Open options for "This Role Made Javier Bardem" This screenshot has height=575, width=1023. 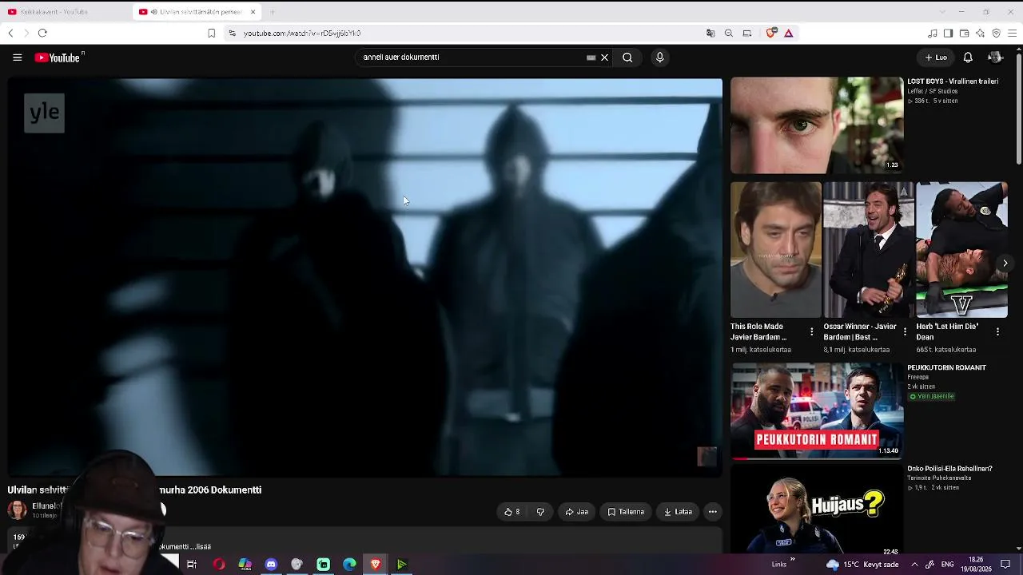tap(812, 331)
